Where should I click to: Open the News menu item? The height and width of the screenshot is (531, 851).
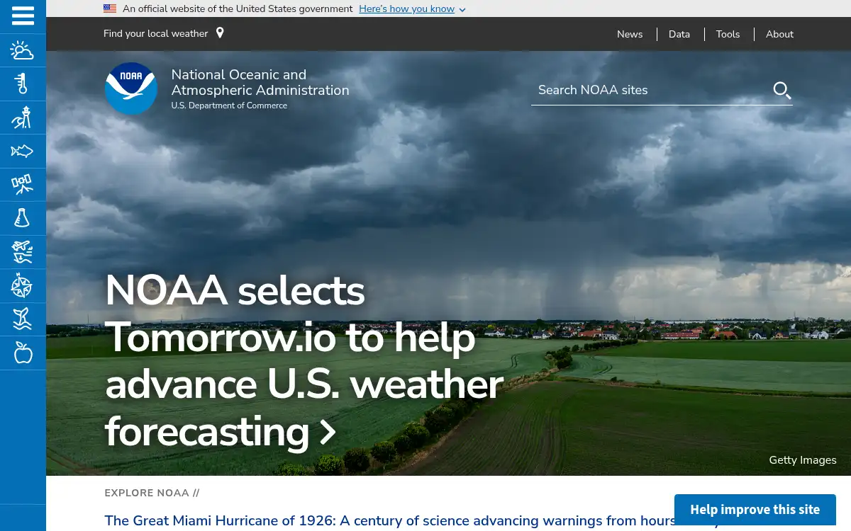click(x=630, y=34)
